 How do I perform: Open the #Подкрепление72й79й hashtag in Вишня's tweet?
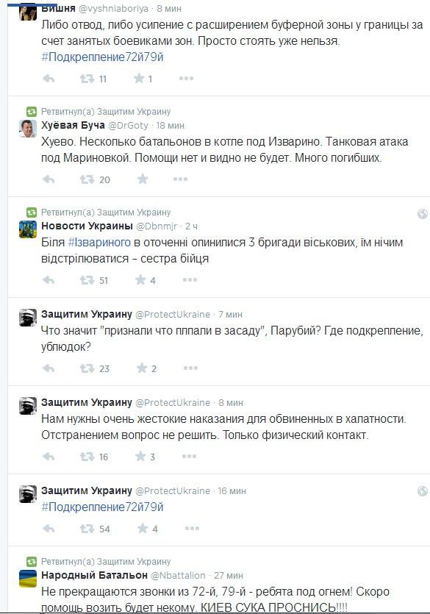point(102,57)
